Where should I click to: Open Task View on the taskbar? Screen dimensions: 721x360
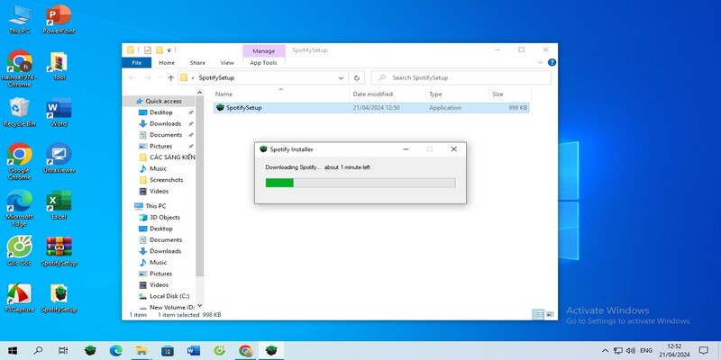[63, 351]
